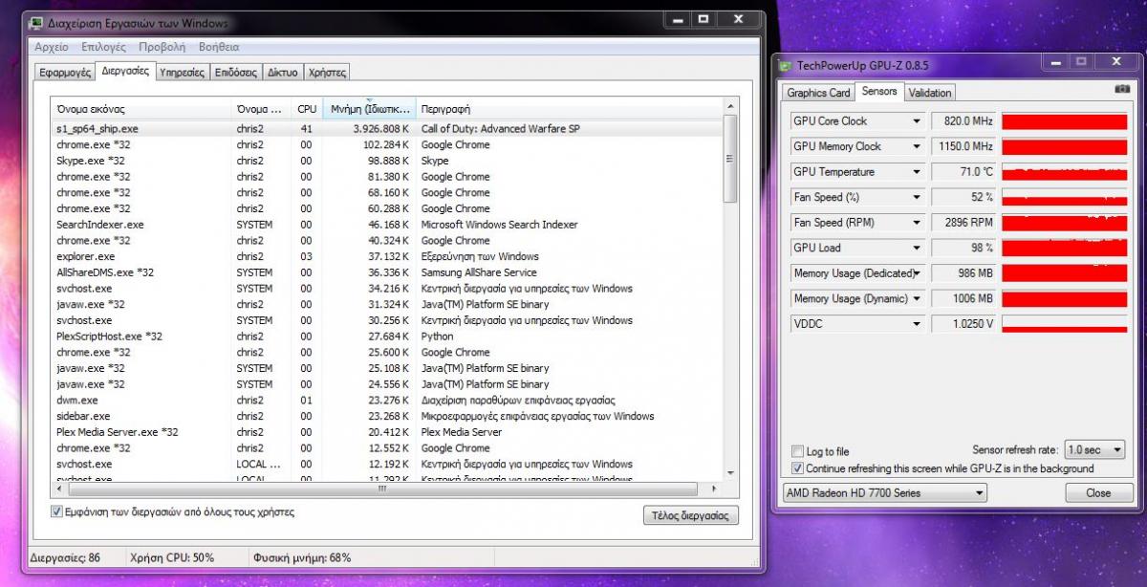This screenshot has height=587, width=1147.
Task: Open the Sensor refresh rate dropdown
Action: click(x=1094, y=449)
